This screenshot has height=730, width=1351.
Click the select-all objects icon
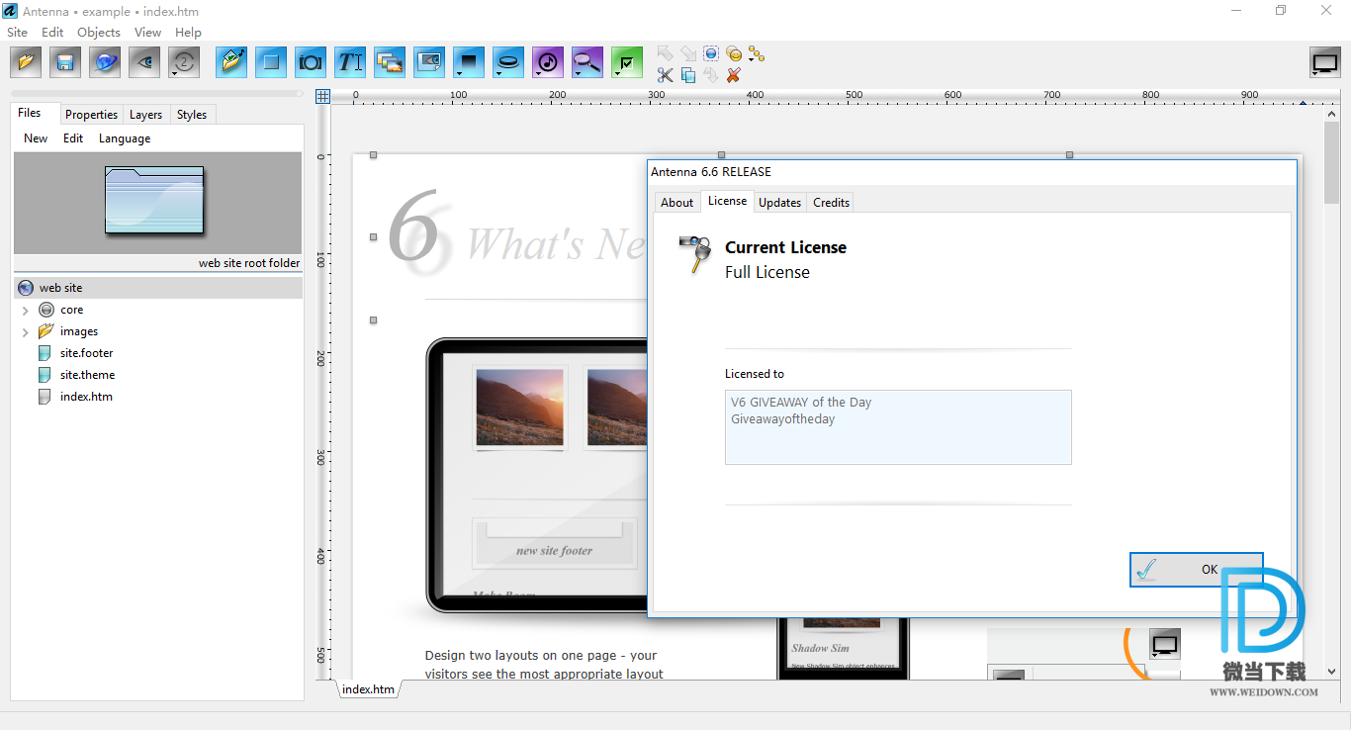coord(711,53)
